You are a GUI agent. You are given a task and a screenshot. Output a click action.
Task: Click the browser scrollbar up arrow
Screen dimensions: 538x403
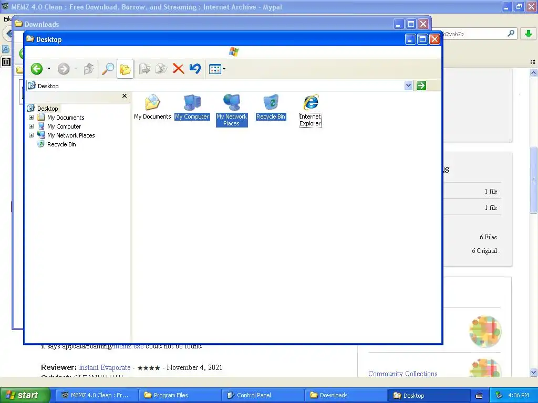(x=533, y=72)
